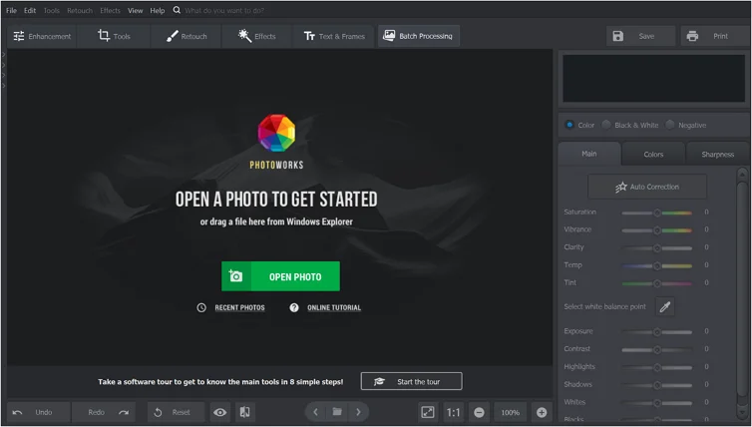
Task: Click the Highlights slider handle
Action: click(657, 367)
